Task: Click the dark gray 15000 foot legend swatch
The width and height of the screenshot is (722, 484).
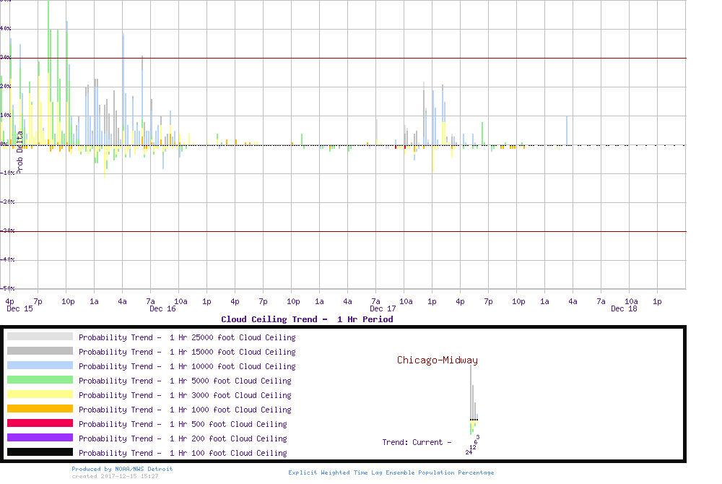Action: pos(40,351)
